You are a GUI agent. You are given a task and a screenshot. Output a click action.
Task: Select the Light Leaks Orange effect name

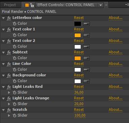coord(31,98)
